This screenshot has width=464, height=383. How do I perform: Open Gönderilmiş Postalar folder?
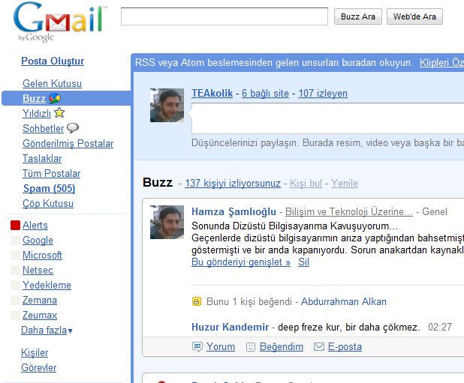tap(68, 143)
